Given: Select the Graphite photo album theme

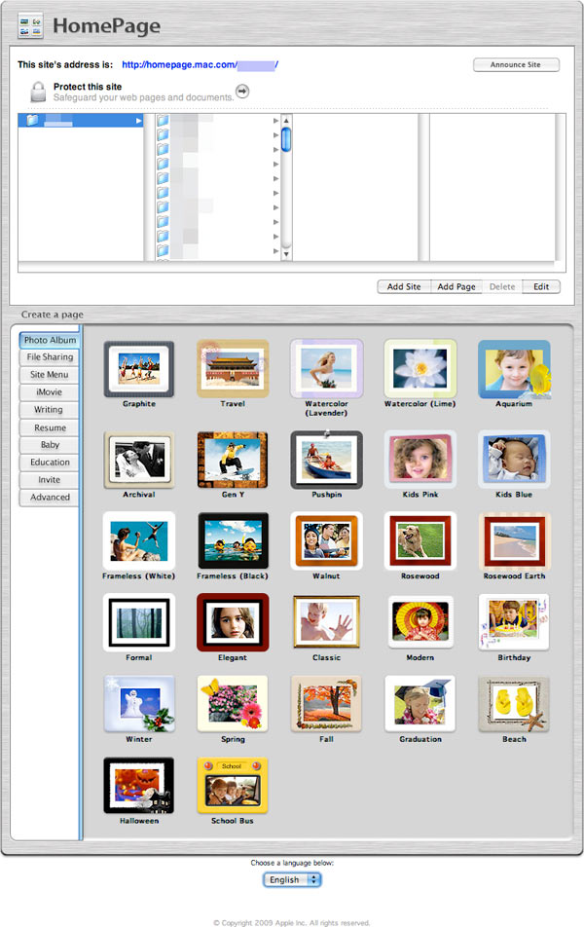Looking at the screenshot, I should (138, 369).
